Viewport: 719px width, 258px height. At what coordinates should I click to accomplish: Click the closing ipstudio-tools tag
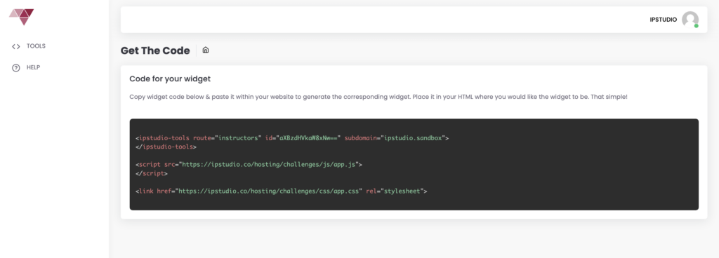[x=166, y=147]
